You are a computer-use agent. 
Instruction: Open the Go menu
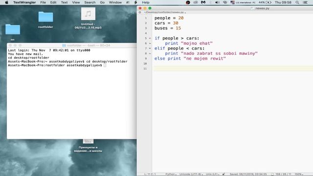pyautogui.click(x=102, y=2)
